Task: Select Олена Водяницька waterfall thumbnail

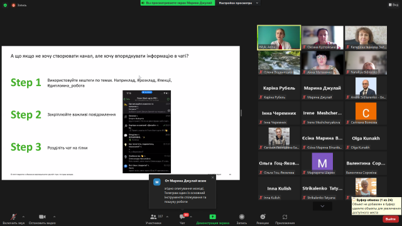Action: 279,63
